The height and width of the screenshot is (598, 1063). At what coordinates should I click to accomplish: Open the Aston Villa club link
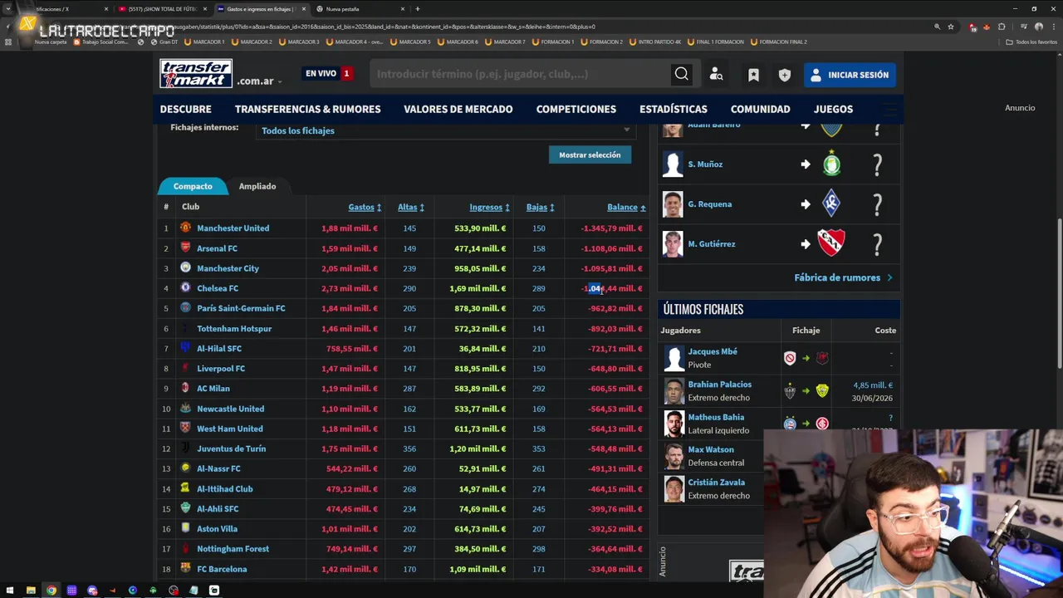[x=217, y=529]
